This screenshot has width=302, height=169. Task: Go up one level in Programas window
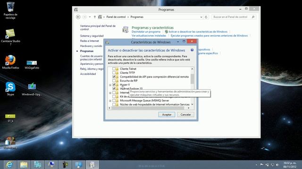click(94, 17)
